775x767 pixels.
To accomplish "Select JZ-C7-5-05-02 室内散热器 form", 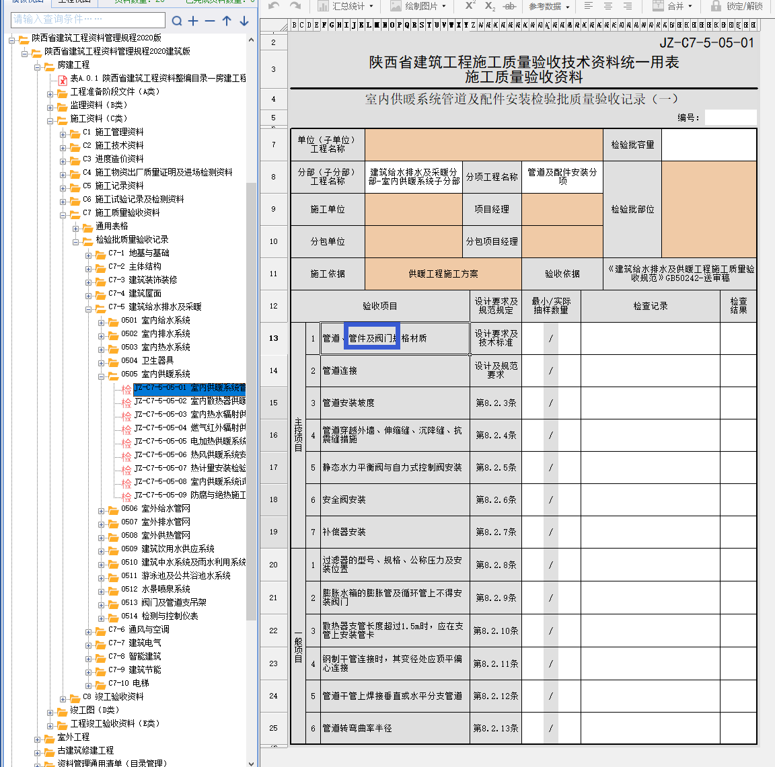I will click(190, 401).
